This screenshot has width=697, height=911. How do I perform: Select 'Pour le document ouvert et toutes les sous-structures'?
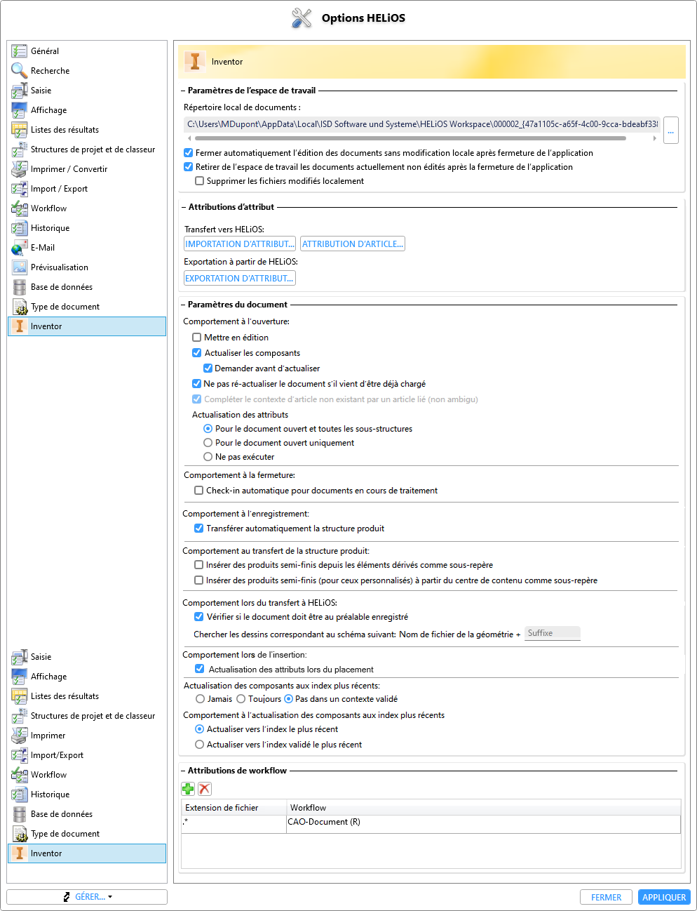208,429
